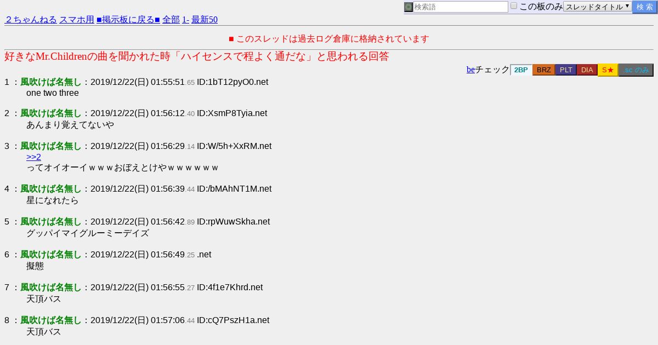The width and height of the screenshot is (658, 345).
Task: Select the 2BP filter button
Action: click(521, 70)
